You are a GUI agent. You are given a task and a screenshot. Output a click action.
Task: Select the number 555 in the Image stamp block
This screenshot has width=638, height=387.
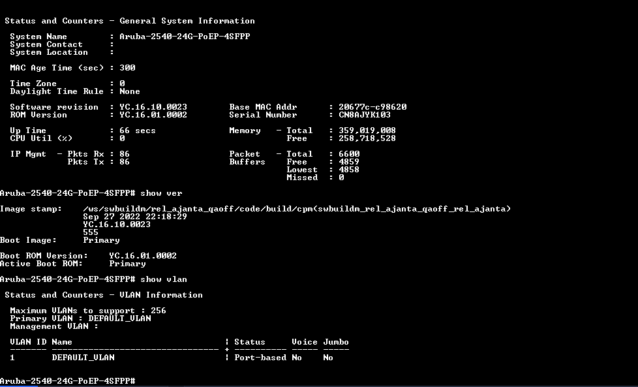(91, 232)
